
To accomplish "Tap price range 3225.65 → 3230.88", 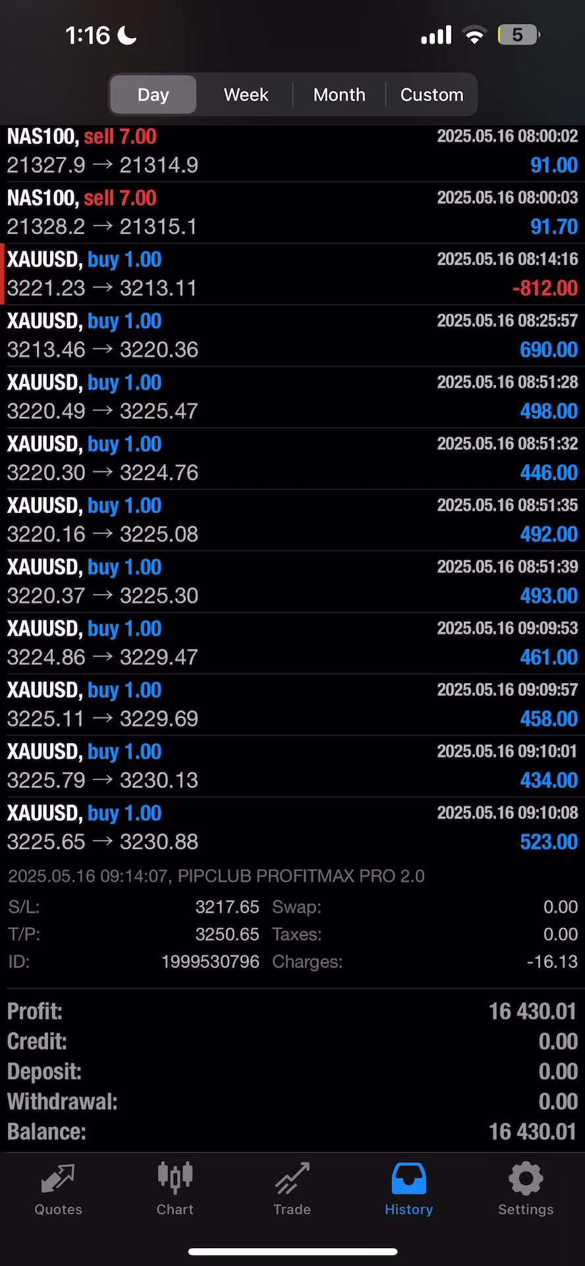I will click(102, 841).
